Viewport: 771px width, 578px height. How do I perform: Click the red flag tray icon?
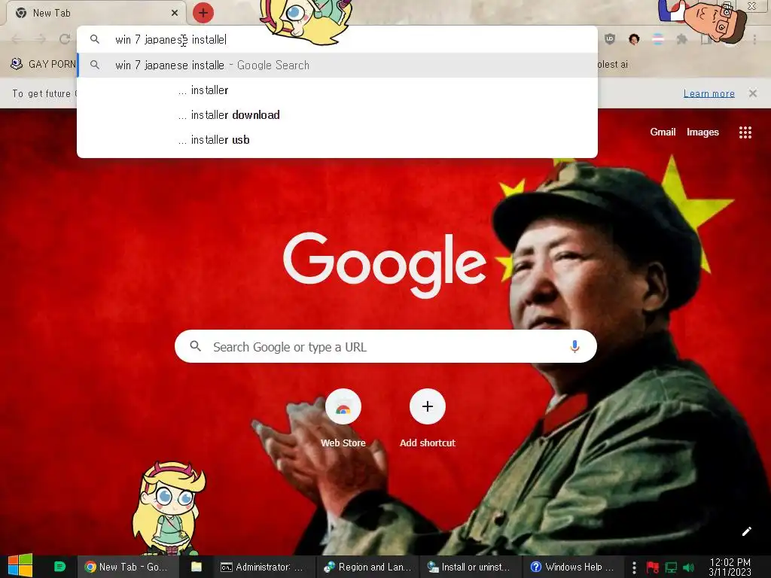653,567
